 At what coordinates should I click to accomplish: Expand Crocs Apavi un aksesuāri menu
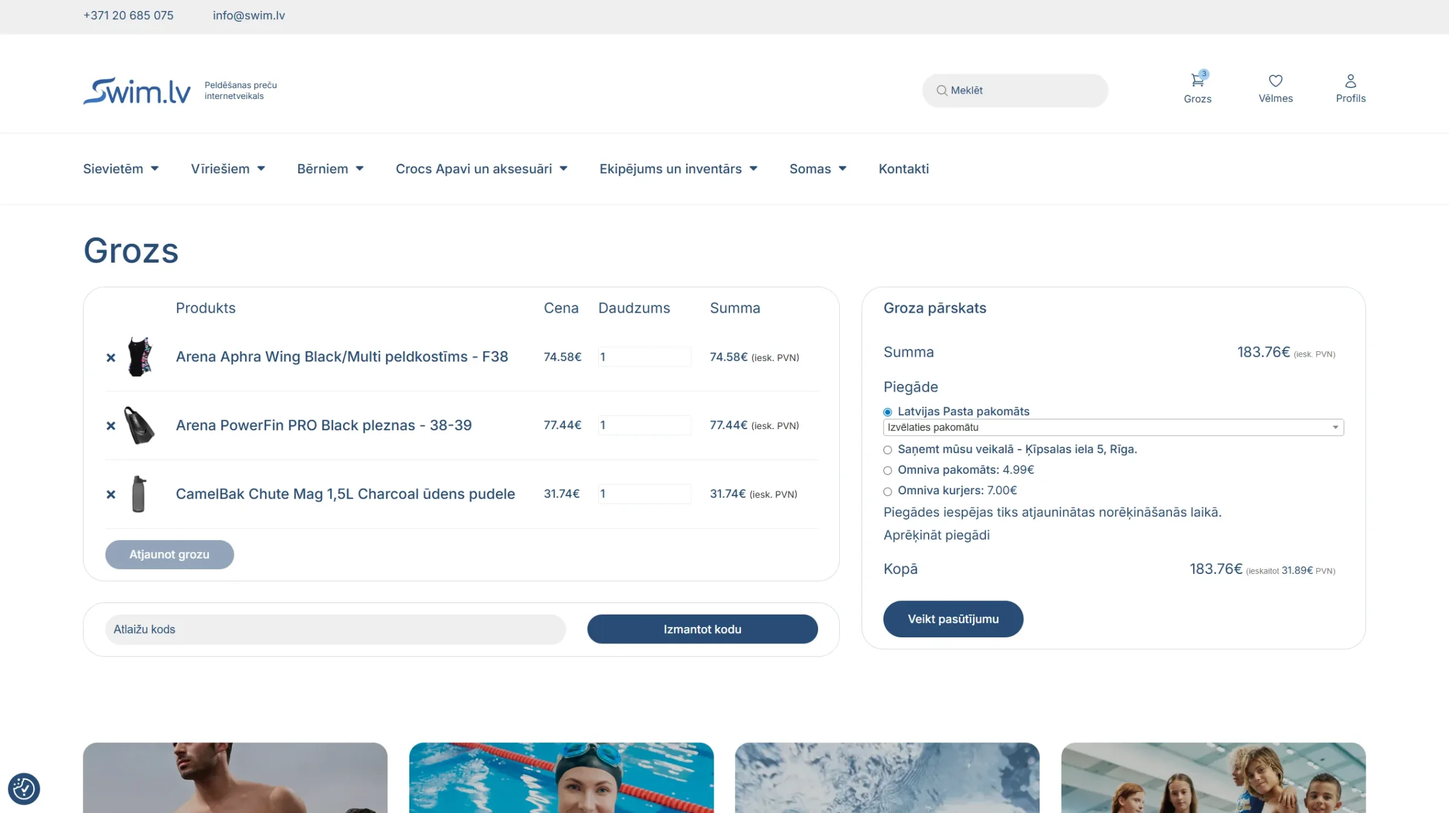(481, 169)
